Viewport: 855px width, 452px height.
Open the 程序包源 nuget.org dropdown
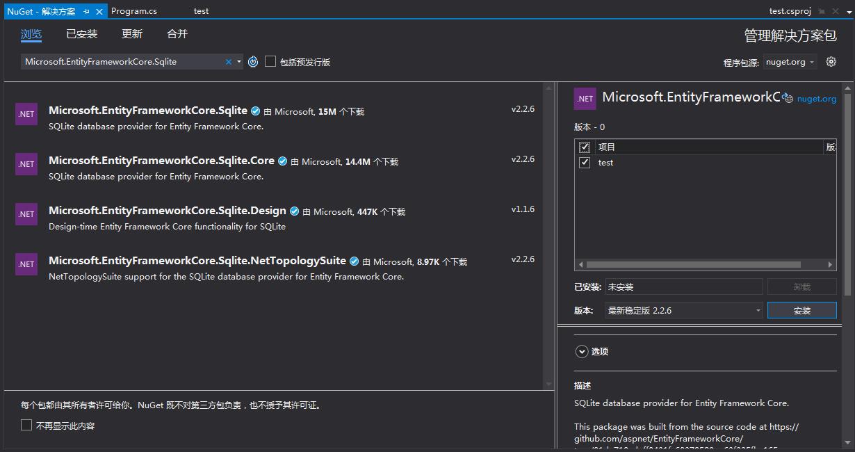pos(790,62)
